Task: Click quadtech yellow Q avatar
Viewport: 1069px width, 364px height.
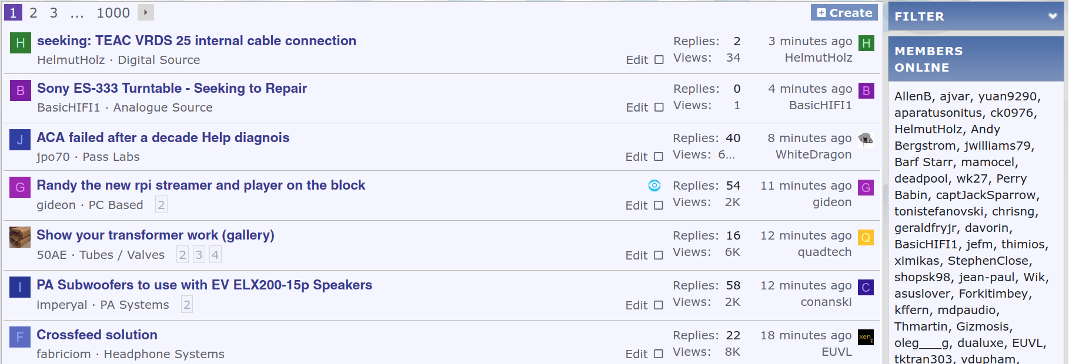Action: 866,237
